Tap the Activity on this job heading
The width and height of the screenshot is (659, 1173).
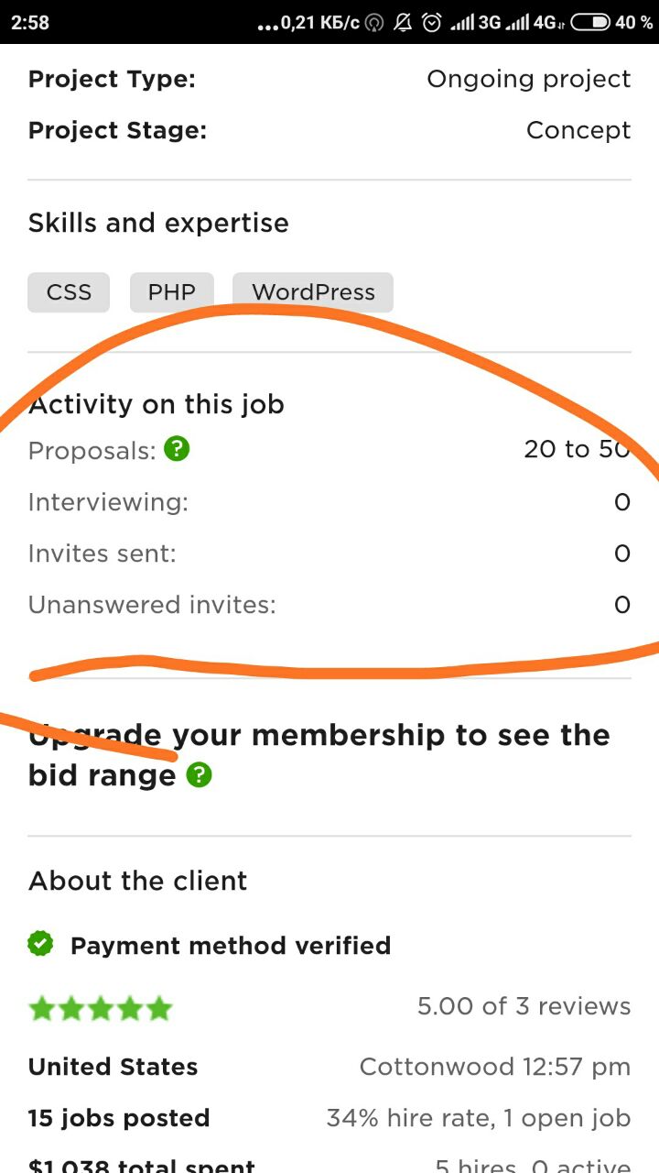click(x=157, y=404)
